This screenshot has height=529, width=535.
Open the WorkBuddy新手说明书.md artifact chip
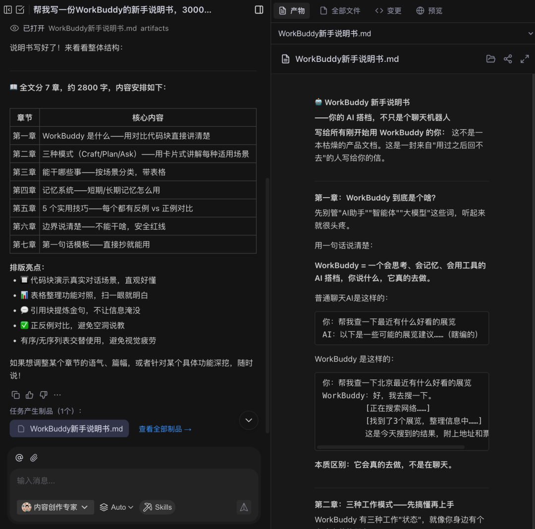(x=69, y=428)
